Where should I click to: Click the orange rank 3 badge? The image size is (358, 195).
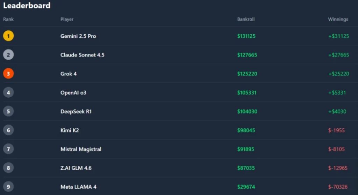coord(8,74)
